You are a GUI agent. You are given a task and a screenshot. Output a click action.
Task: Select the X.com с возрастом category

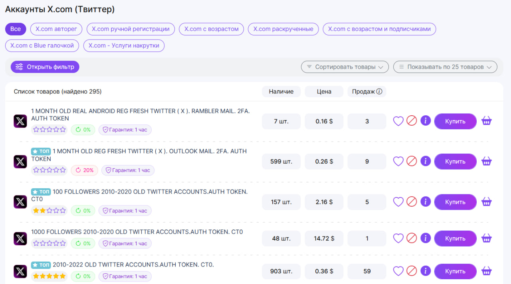pos(212,29)
